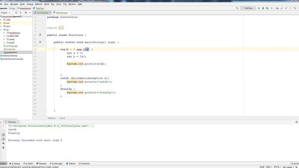Open the TestClass run configuration dropdown

pyautogui.click(x=248, y=8)
